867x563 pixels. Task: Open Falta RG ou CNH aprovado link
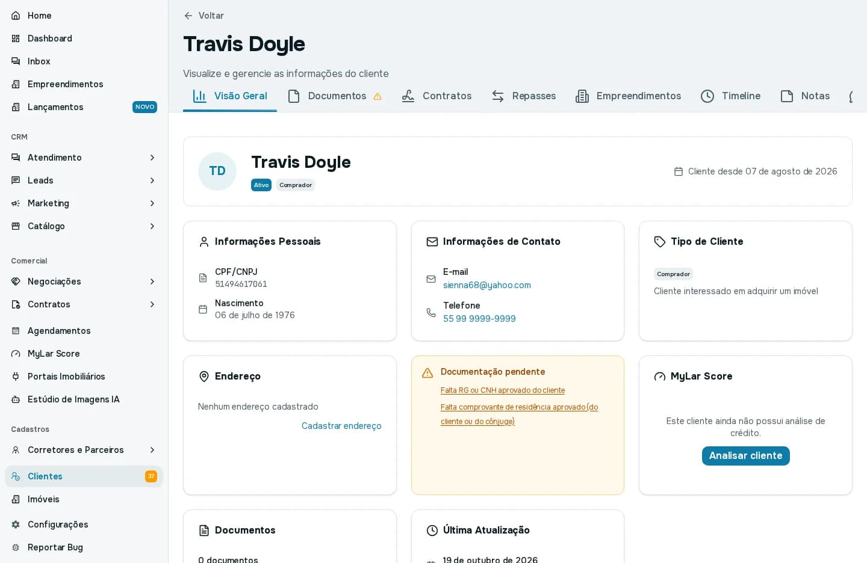click(x=503, y=390)
